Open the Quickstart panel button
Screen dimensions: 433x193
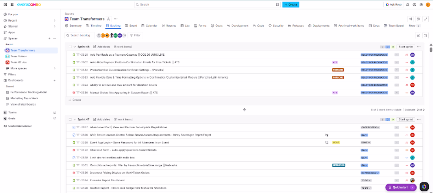[398, 188]
